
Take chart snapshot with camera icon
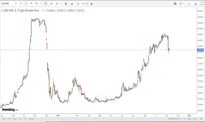pyautogui.click(x=175, y=4)
